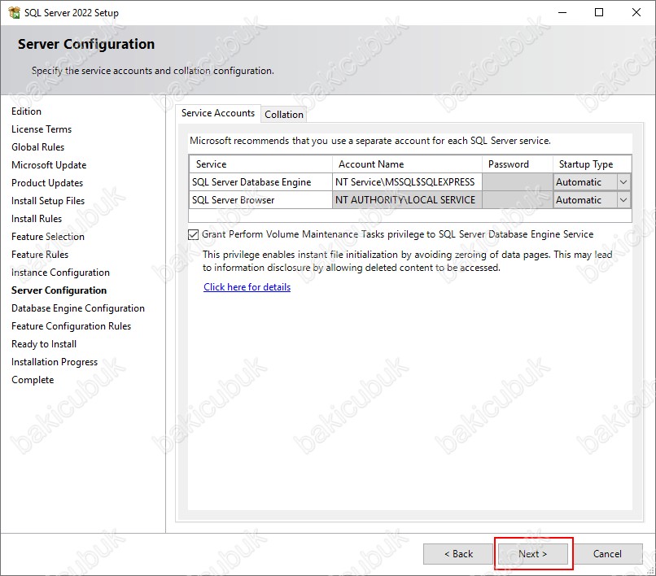Screen dimensions: 656x576
Task: Open the 'Click here for details' link
Action: click(247, 287)
